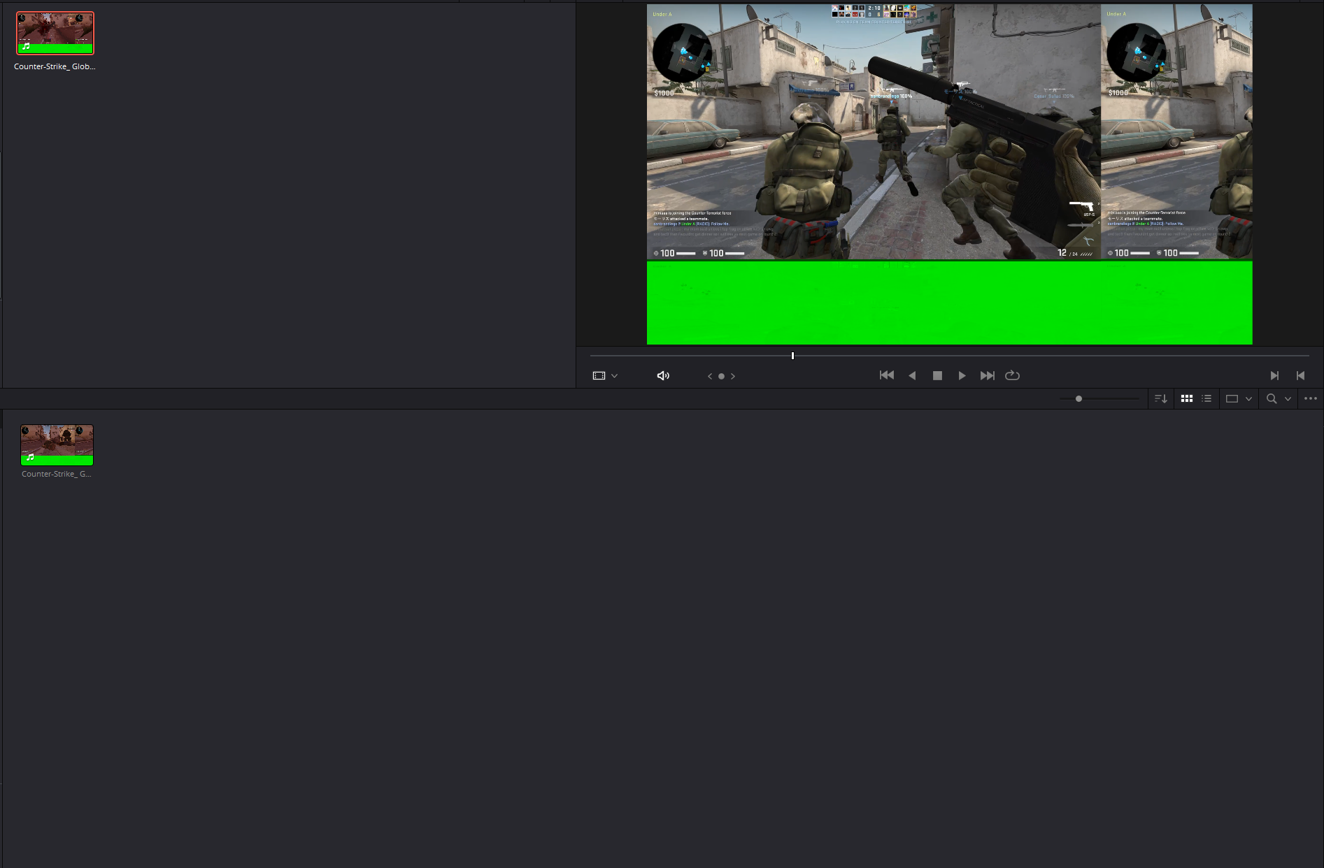This screenshot has height=868, width=1324.
Task: Play the clip forward
Action: tap(962, 376)
